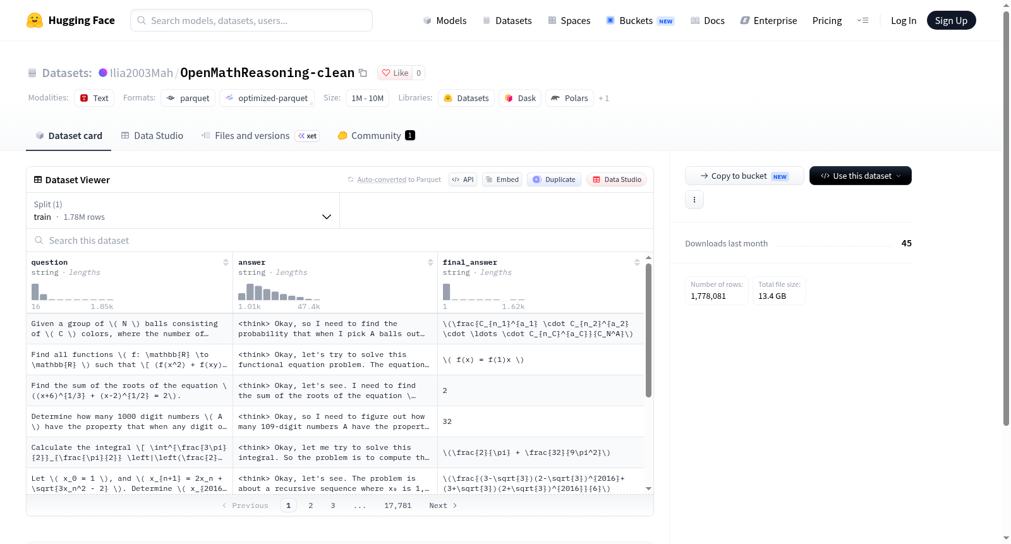Screen dimensions: 1011x544
Task: Open the Community tab
Action: coord(376,135)
